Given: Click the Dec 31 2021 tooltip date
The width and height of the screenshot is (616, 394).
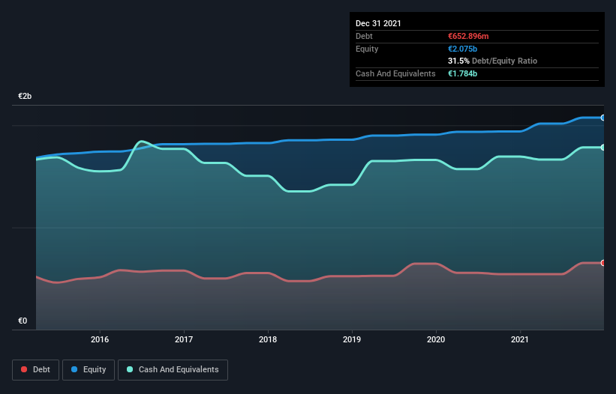Looking at the screenshot, I should pos(378,23).
